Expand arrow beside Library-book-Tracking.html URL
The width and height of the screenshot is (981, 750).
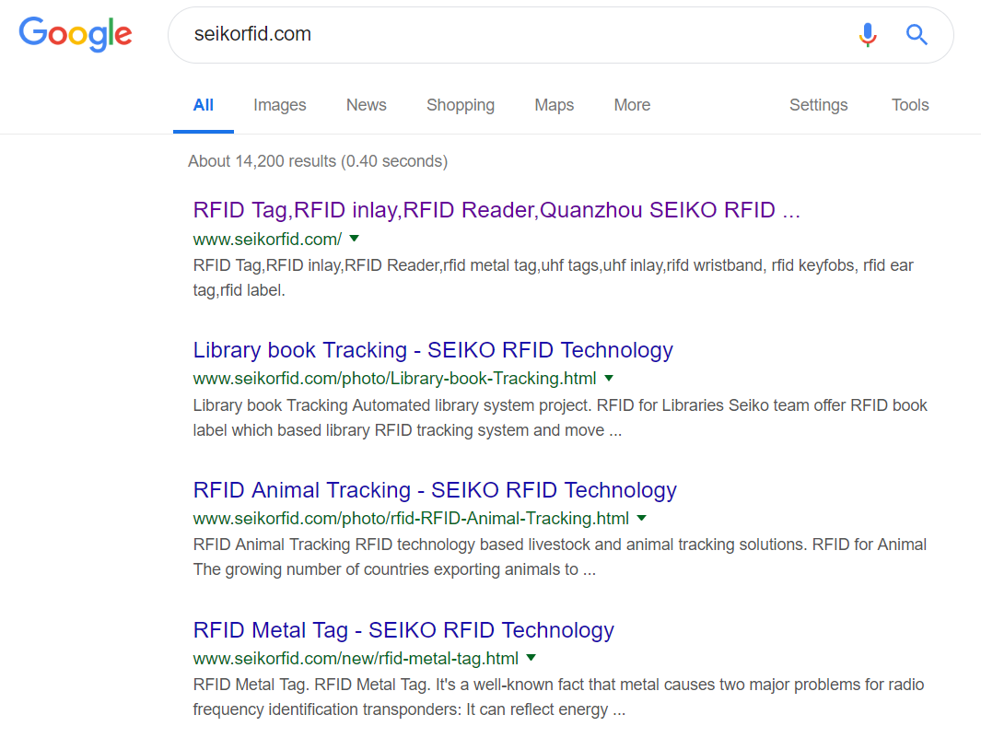pos(609,378)
